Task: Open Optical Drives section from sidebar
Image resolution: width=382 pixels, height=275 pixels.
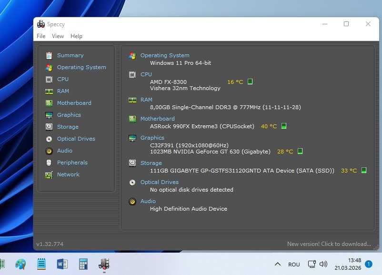Action: [x=76, y=139]
